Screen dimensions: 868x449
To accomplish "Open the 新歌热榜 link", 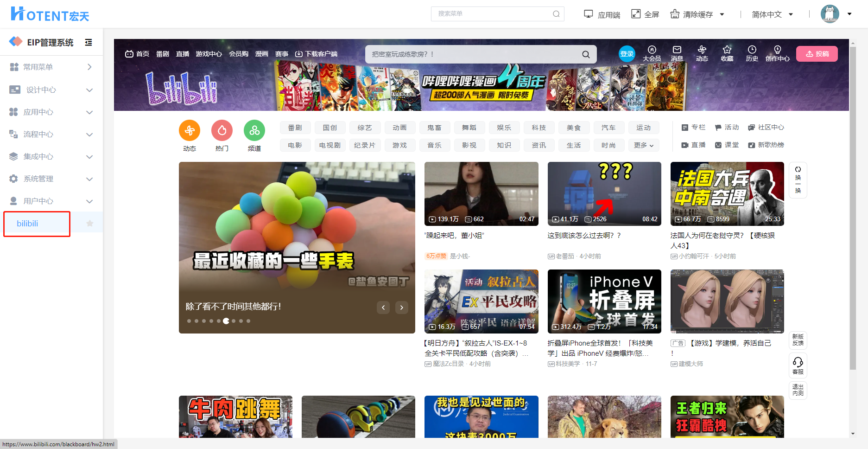I will [x=766, y=145].
